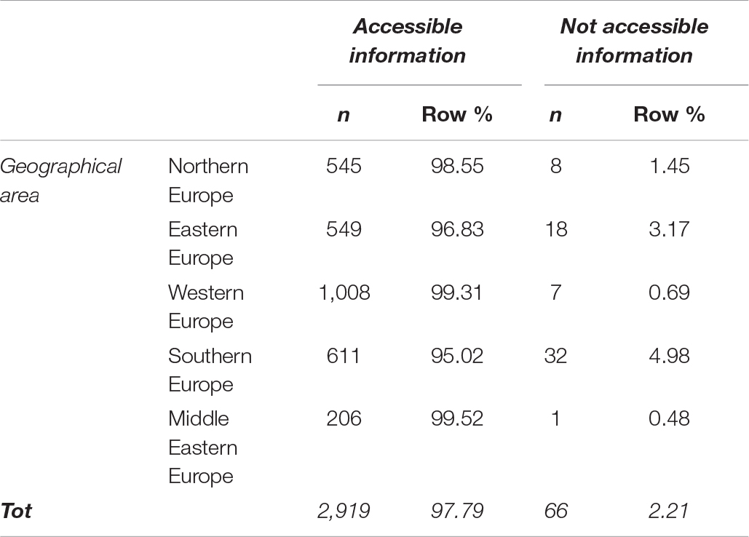Select the Tot total row label
Viewport: 749px width, 537px height.
tap(16, 511)
